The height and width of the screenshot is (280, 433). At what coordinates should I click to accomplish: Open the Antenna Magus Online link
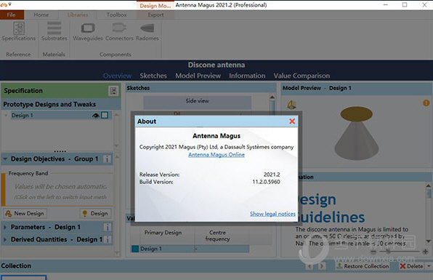[x=216, y=155]
